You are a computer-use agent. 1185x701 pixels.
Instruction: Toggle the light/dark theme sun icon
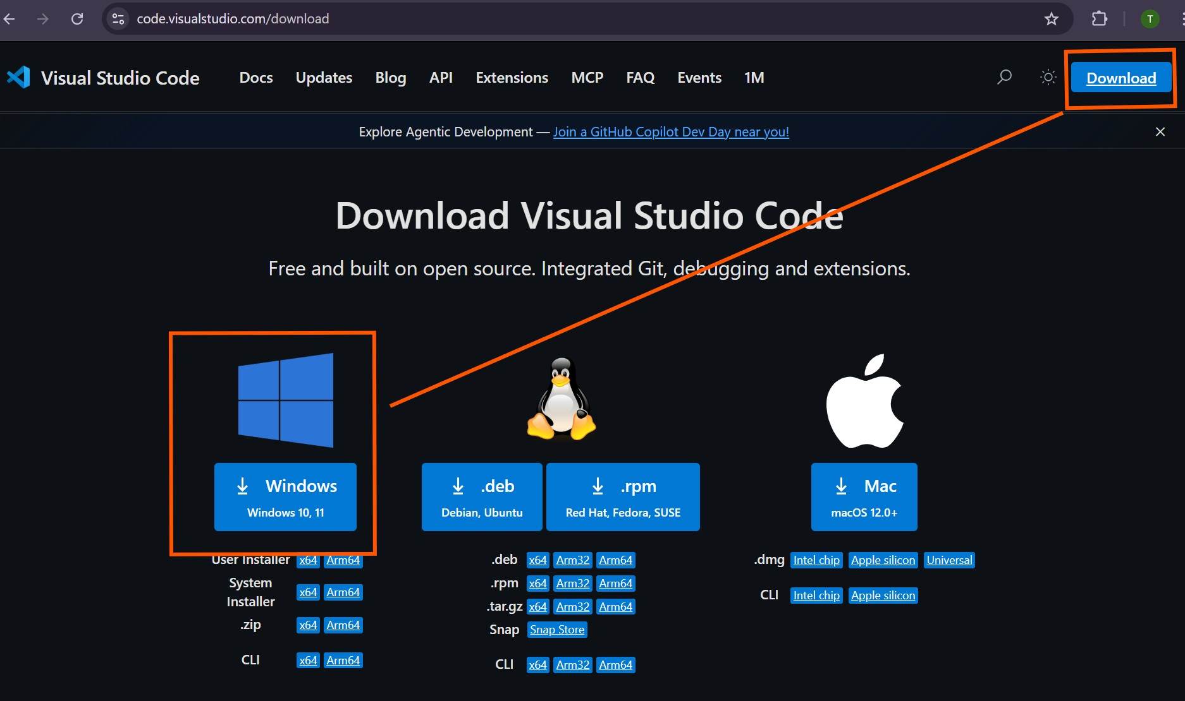click(1048, 77)
